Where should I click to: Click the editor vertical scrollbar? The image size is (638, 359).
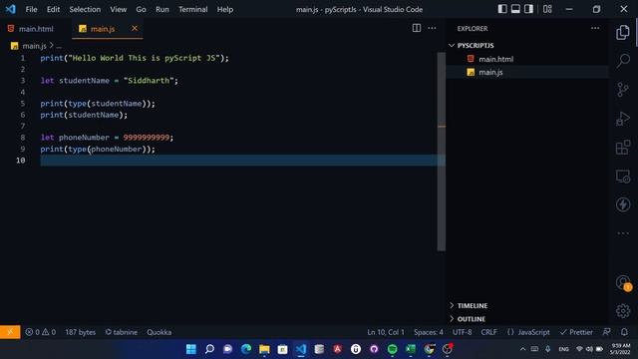441,152
